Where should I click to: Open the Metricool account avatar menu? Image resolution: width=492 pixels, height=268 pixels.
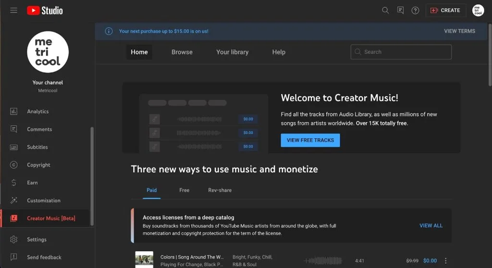tap(478, 11)
